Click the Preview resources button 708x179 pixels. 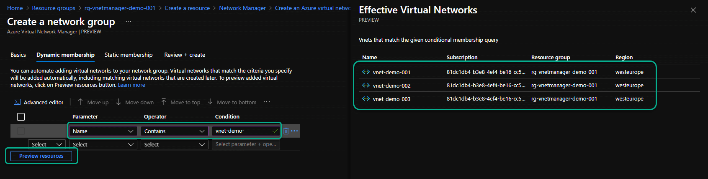[x=41, y=156]
